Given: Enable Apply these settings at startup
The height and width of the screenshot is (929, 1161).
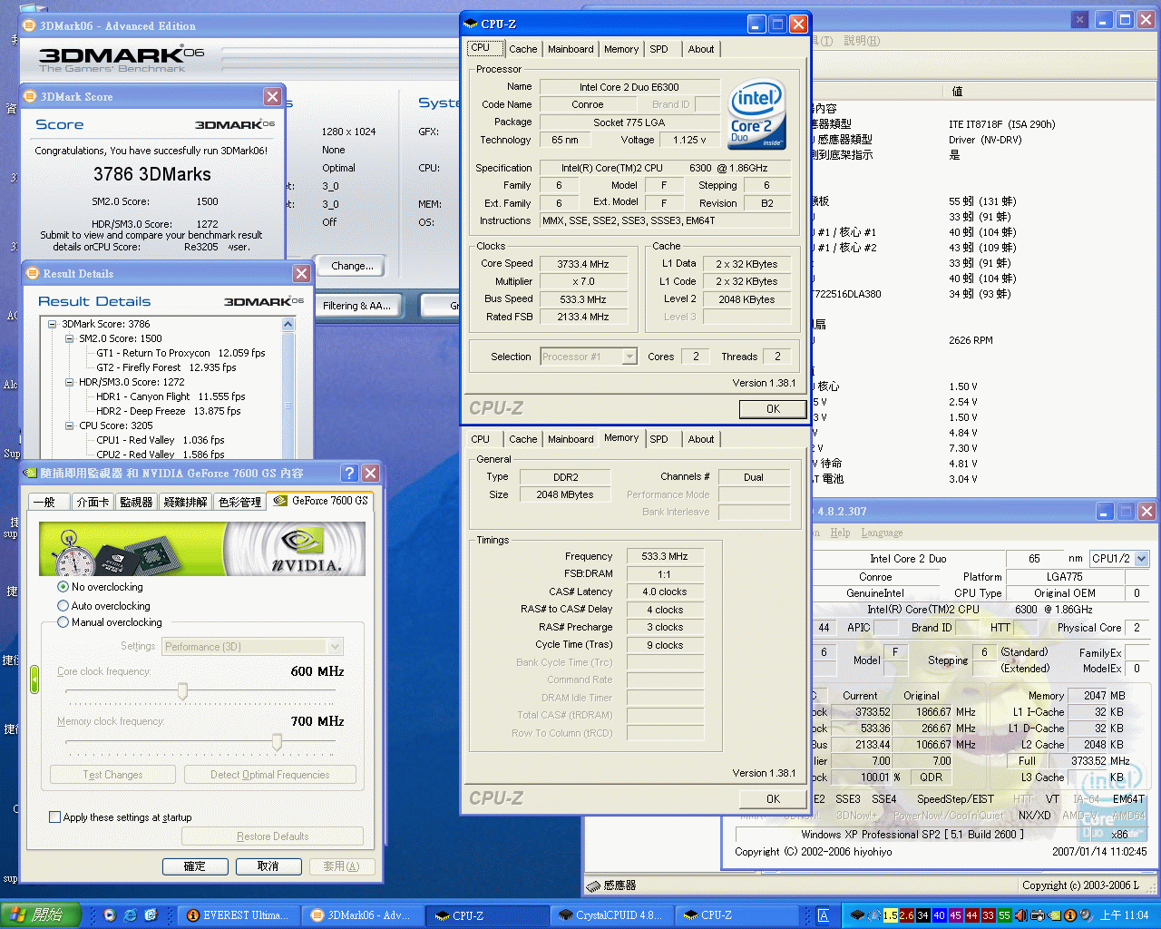Looking at the screenshot, I should 55,817.
